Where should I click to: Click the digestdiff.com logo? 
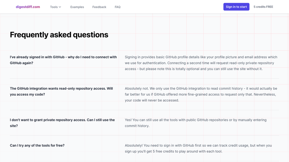[x=28, y=7]
